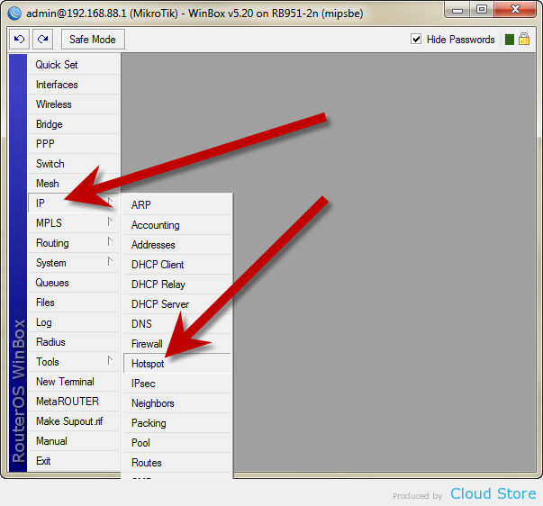Maximize the WinBox window
Screen dimensions: 543x506
point(482,10)
